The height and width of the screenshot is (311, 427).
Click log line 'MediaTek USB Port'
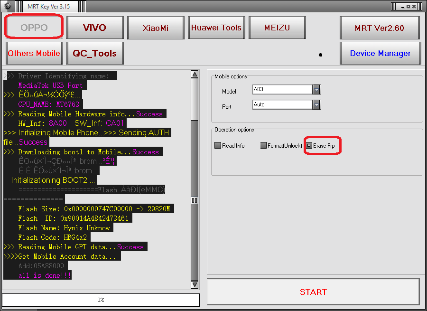[50, 85]
